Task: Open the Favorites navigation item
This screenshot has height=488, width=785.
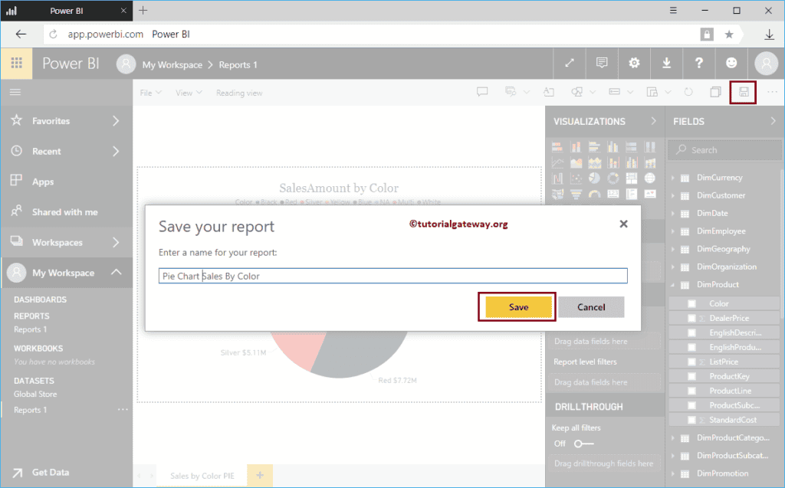Action: click(x=67, y=120)
